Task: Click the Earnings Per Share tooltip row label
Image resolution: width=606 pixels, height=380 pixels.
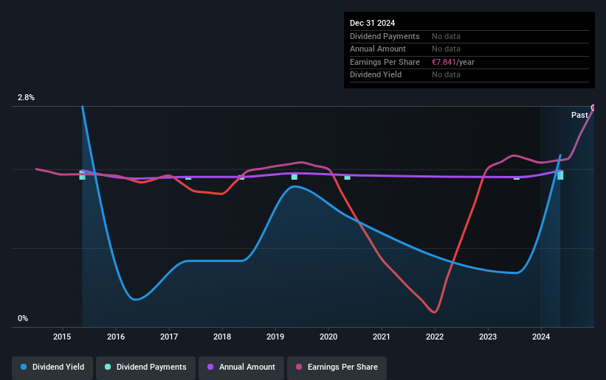Action: pos(385,62)
